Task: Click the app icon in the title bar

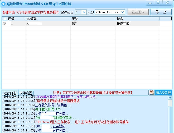Action: pyautogui.click(x=3, y=4)
